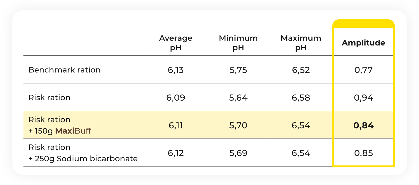Click the Benchmark average pH 6,13
The width and height of the screenshot is (419, 185).
point(176,70)
